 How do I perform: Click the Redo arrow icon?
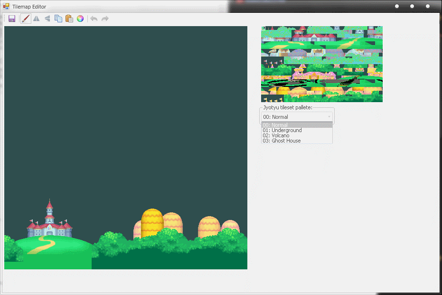coord(105,19)
